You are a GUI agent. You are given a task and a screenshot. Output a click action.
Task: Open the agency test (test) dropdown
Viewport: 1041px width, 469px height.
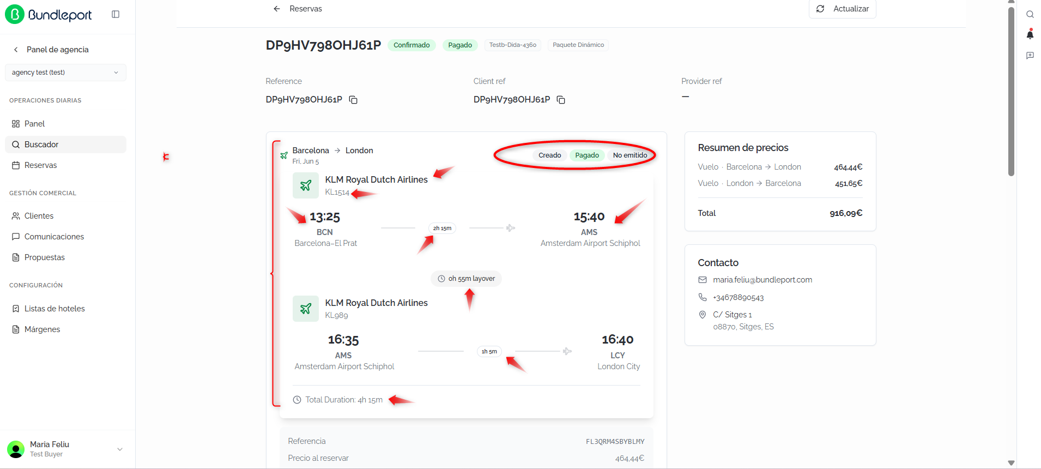click(x=65, y=73)
